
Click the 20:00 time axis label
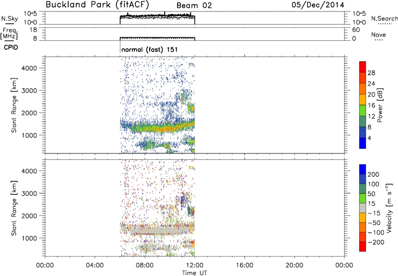point(295,266)
